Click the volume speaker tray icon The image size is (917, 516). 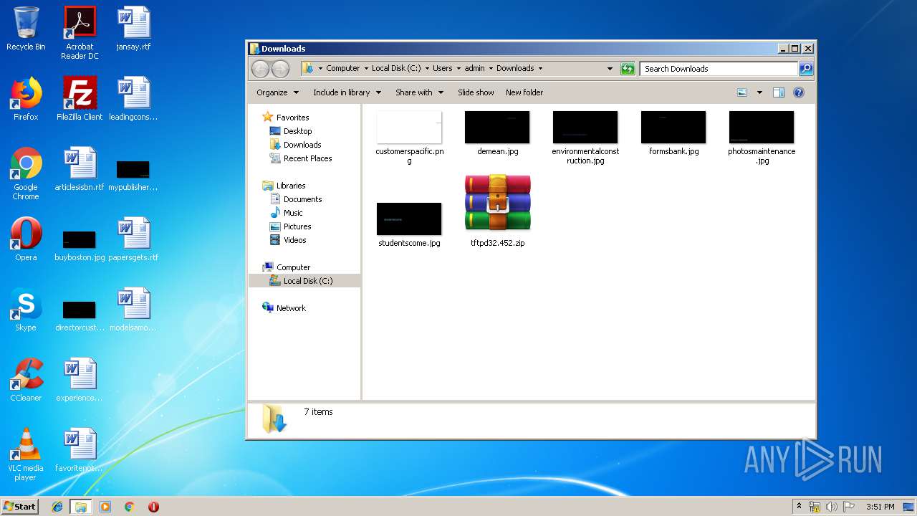832,507
